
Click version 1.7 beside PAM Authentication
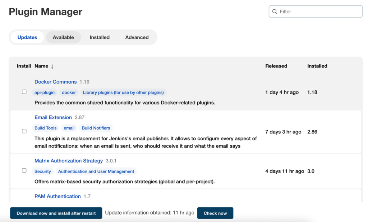click(x=87, y=196)
